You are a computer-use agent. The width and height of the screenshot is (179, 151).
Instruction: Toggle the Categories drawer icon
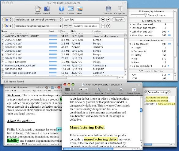120,9
